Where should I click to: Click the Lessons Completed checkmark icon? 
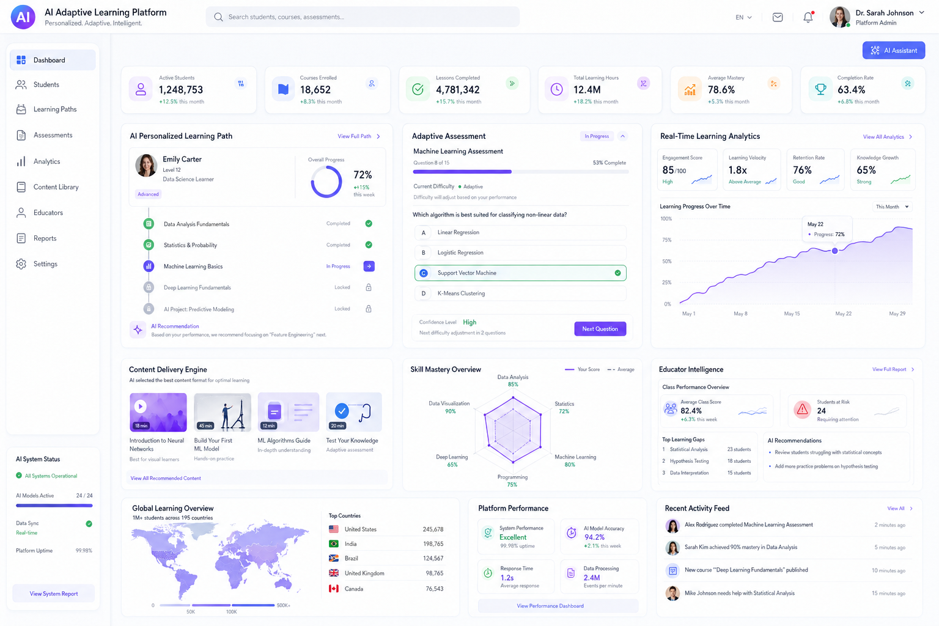coord(418,89)
